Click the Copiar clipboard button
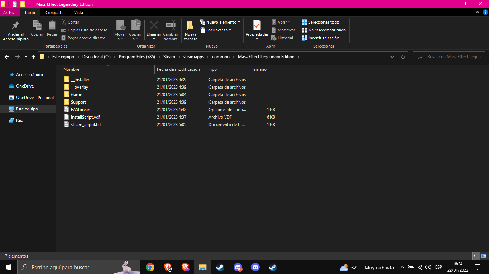The height and width of the screenshot is (274, 489). [x=37, y=29]
